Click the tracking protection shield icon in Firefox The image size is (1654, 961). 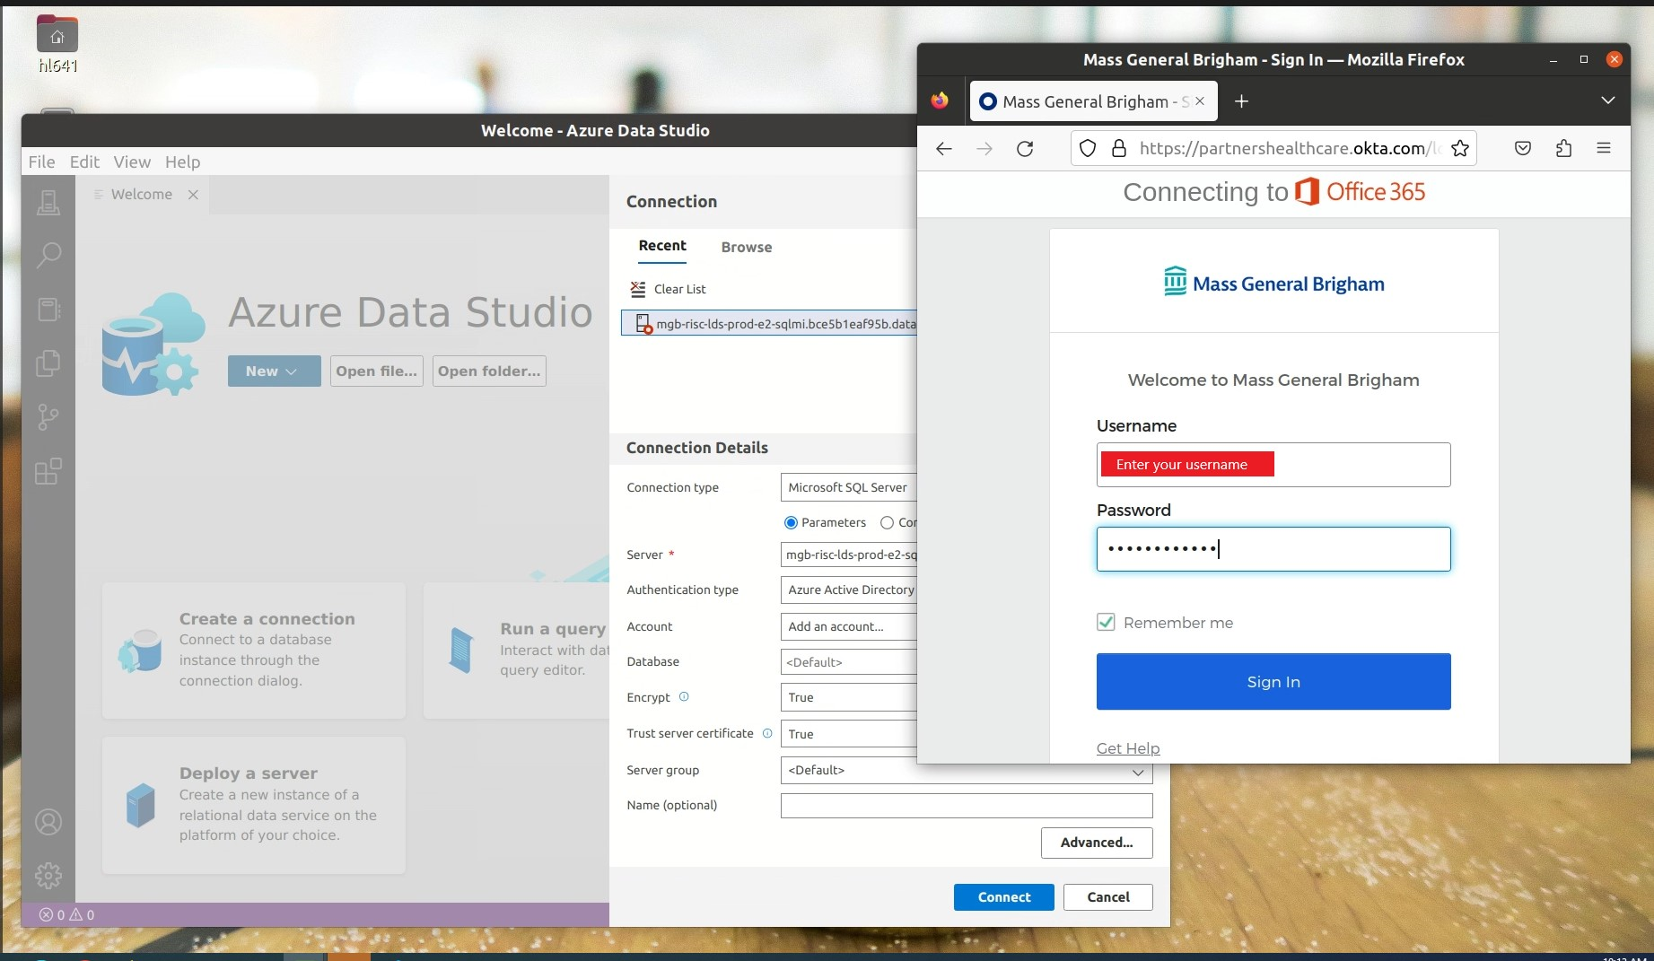1088,149
